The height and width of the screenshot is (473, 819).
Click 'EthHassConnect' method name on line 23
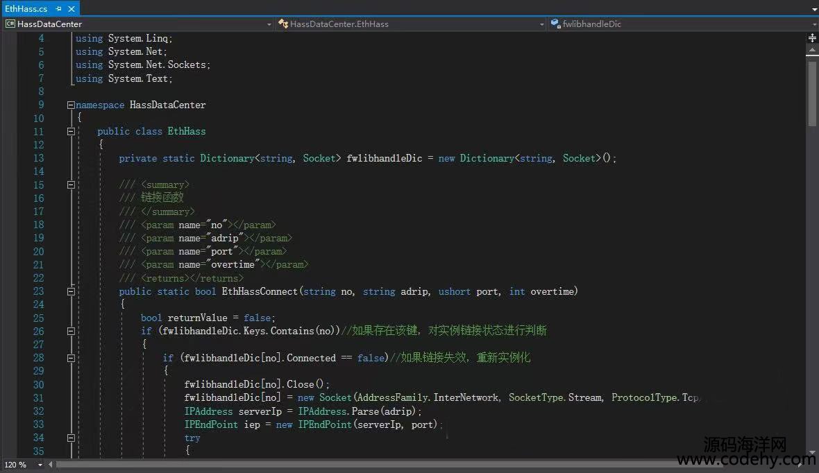click(x=260, y=291)
